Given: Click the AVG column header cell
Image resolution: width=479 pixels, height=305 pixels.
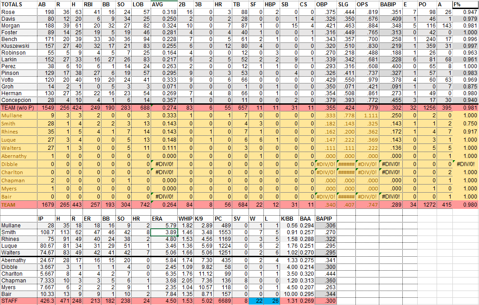Looking at the screenshot, I should (x=164, y=4).
